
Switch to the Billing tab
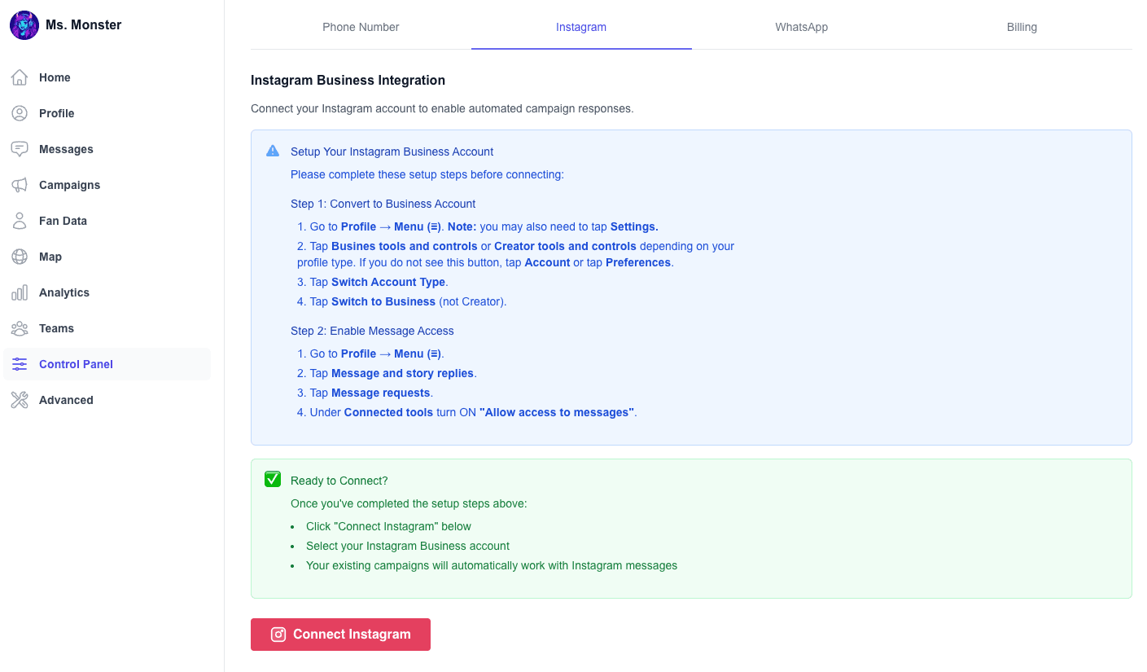click(1022, 27)
